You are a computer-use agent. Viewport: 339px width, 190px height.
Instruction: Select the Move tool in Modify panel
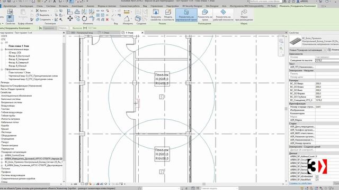click(x=70, y=18)
